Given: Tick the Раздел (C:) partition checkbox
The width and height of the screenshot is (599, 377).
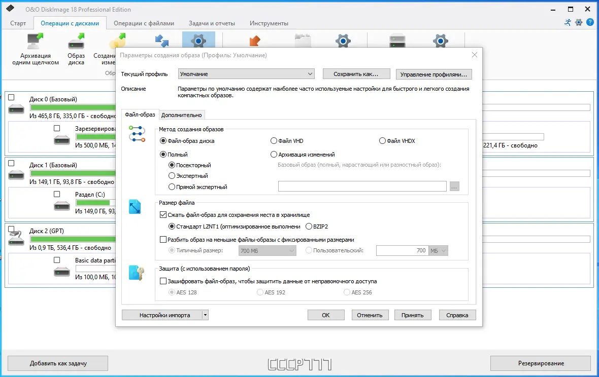Looking at the screenshot, I should tap(57, 194).
